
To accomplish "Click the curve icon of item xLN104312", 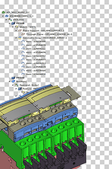I will pyautogui.click(x=23, y=56).
